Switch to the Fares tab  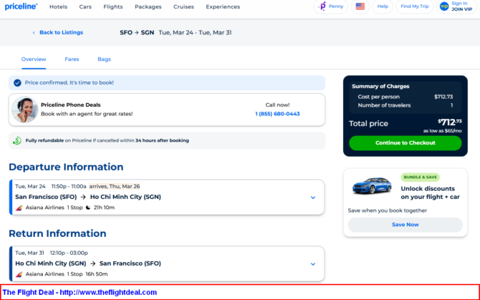click(x=72, y=59)
